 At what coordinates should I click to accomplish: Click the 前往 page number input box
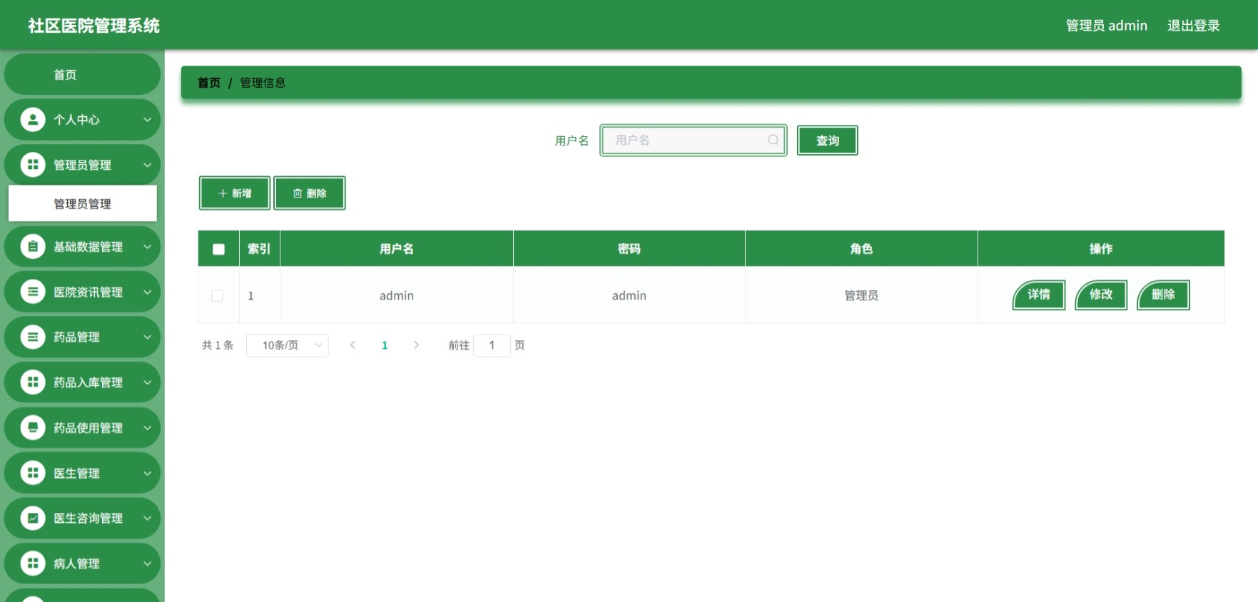coord(492,345)
